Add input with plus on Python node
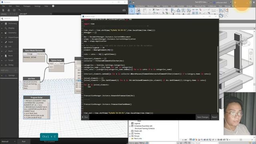Viewport: 256px width, 144px height. 55,64
